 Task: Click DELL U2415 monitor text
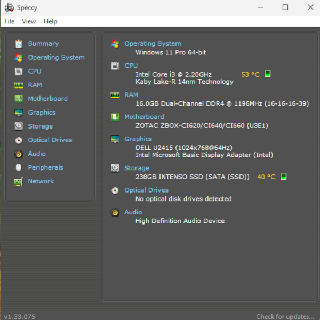tap(184, 148)
